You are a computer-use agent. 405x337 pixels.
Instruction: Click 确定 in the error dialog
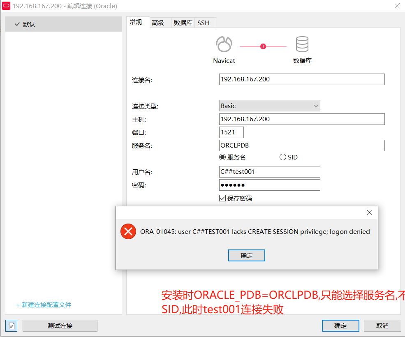coord(246,255)
